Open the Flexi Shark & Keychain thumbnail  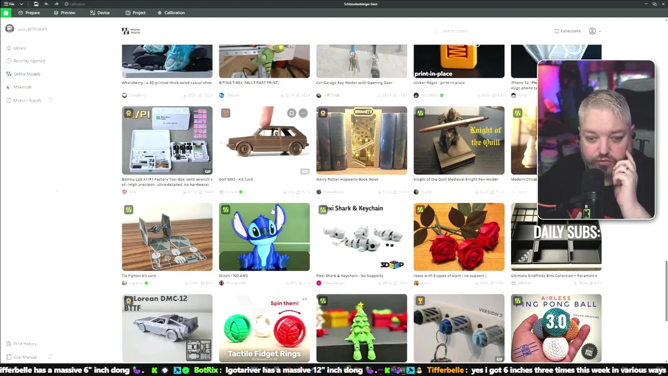(x=361, y=237)
